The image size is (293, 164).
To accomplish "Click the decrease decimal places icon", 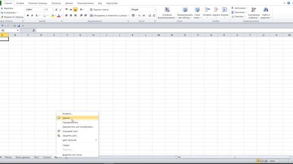I will click(154, 15).
